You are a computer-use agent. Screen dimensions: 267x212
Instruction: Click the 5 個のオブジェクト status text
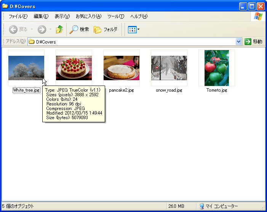tap(18, 206)
